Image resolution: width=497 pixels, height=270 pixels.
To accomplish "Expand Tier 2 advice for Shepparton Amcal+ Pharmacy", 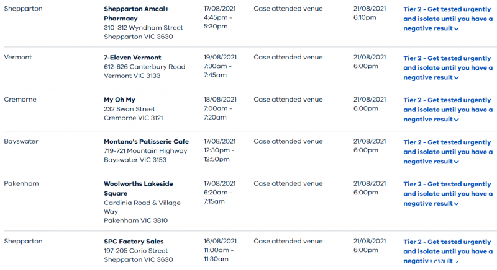I will click(447, 19).
